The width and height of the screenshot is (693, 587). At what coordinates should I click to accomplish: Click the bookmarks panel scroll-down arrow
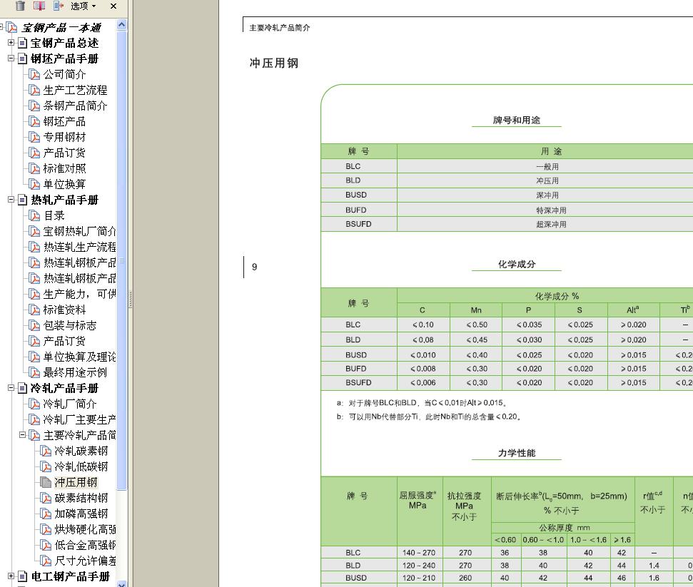122,583
